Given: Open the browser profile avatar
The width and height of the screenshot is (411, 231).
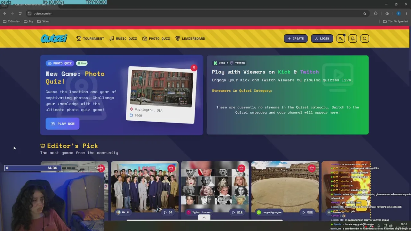Looking at the screenshot, I should click(x=398, y=13).
